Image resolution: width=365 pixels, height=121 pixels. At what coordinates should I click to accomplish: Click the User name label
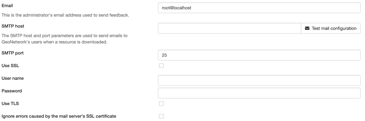(x=13, y=78)
